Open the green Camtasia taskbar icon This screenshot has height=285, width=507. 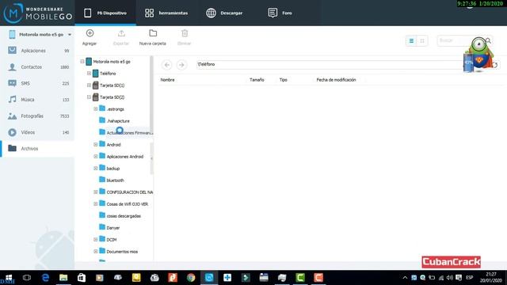click(x=300, y=278)
